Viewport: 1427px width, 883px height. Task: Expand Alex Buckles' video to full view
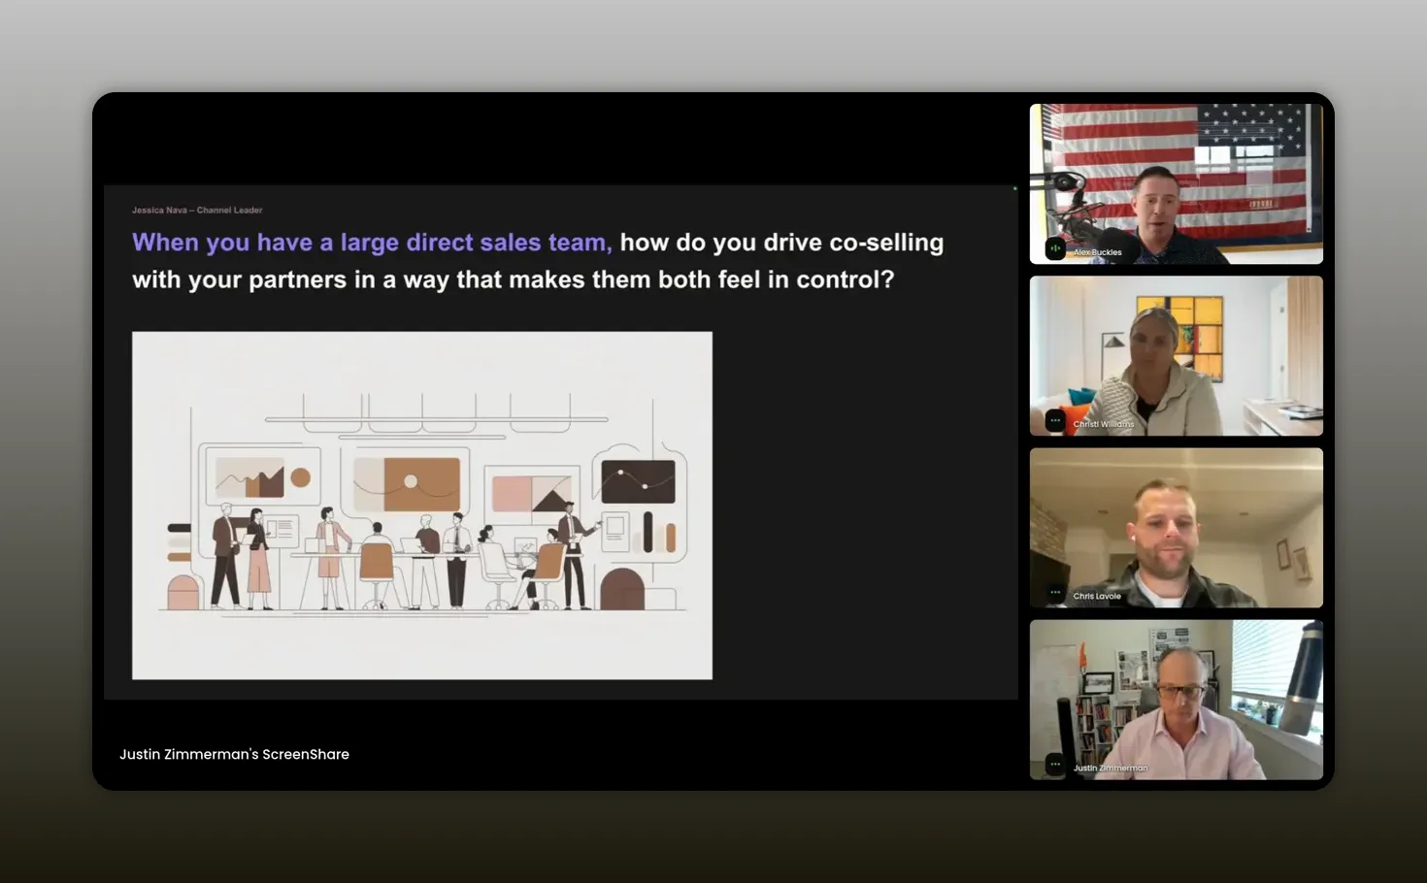tap(1176, 183)
